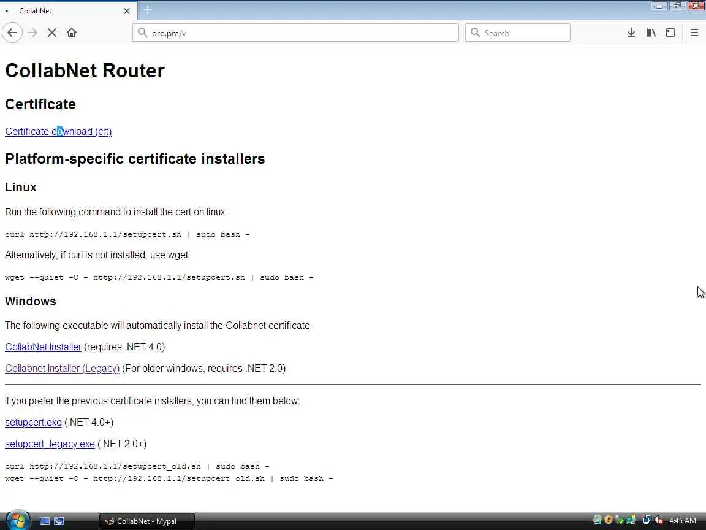
Task: Click the Show Desktop quick launch icon
Action: pos(45,521)
